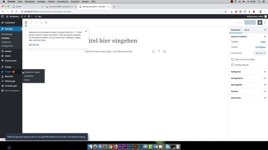Choose Installieren in the Plugins submenu
Viewport: 268px width, 150px height.
[29, 76]
